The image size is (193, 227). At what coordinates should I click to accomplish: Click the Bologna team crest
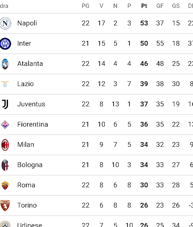tap(5, 165)
